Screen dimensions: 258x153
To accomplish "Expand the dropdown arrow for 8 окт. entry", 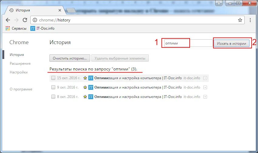I will [x=205, y=97].
